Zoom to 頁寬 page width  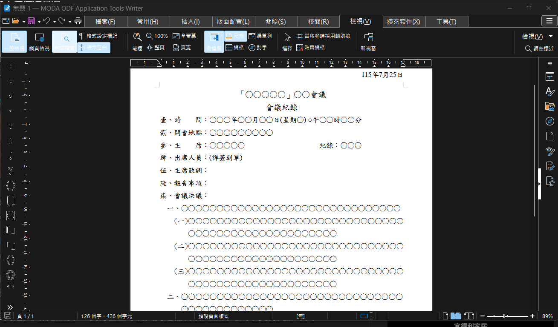point(182,48)
